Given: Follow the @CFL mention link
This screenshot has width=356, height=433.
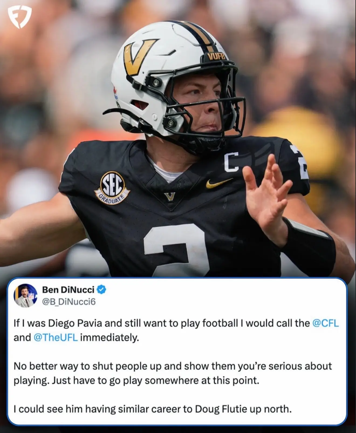Looking at the screenshot, I should point(326,323).
